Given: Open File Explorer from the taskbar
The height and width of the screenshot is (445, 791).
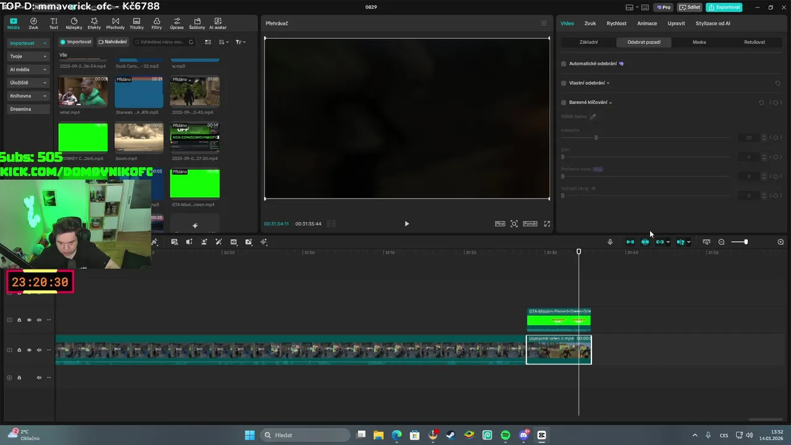Looking at the screenshot, I should pyautogui.click(x=378, y=435).
